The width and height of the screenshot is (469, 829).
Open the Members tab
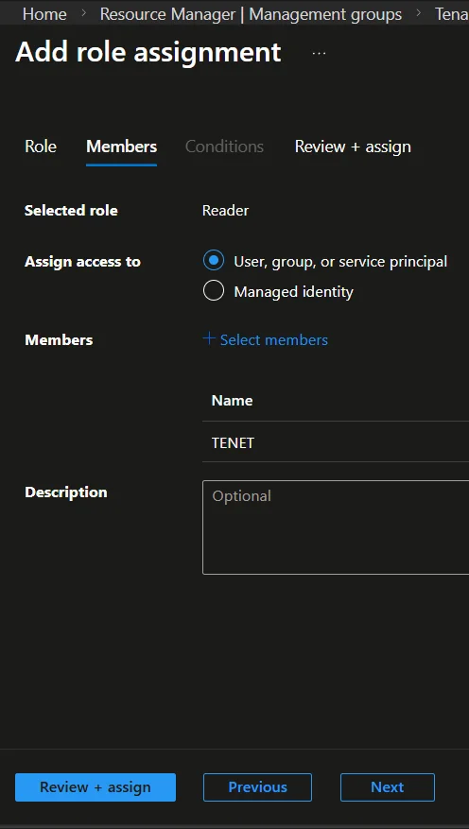click(122, 147)
